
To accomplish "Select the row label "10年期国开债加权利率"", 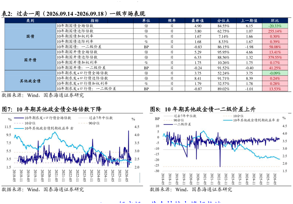I will [x=77, y=63].
